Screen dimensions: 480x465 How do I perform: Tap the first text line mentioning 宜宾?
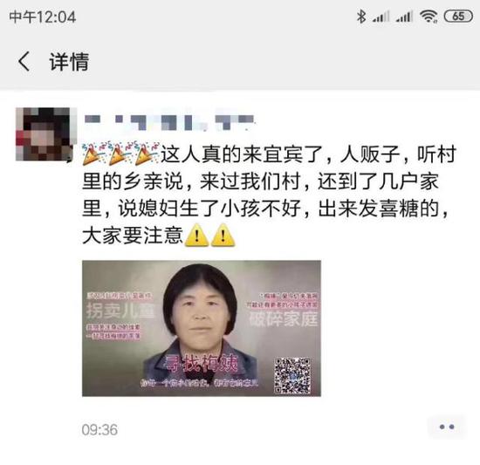[x=270, y=154]
